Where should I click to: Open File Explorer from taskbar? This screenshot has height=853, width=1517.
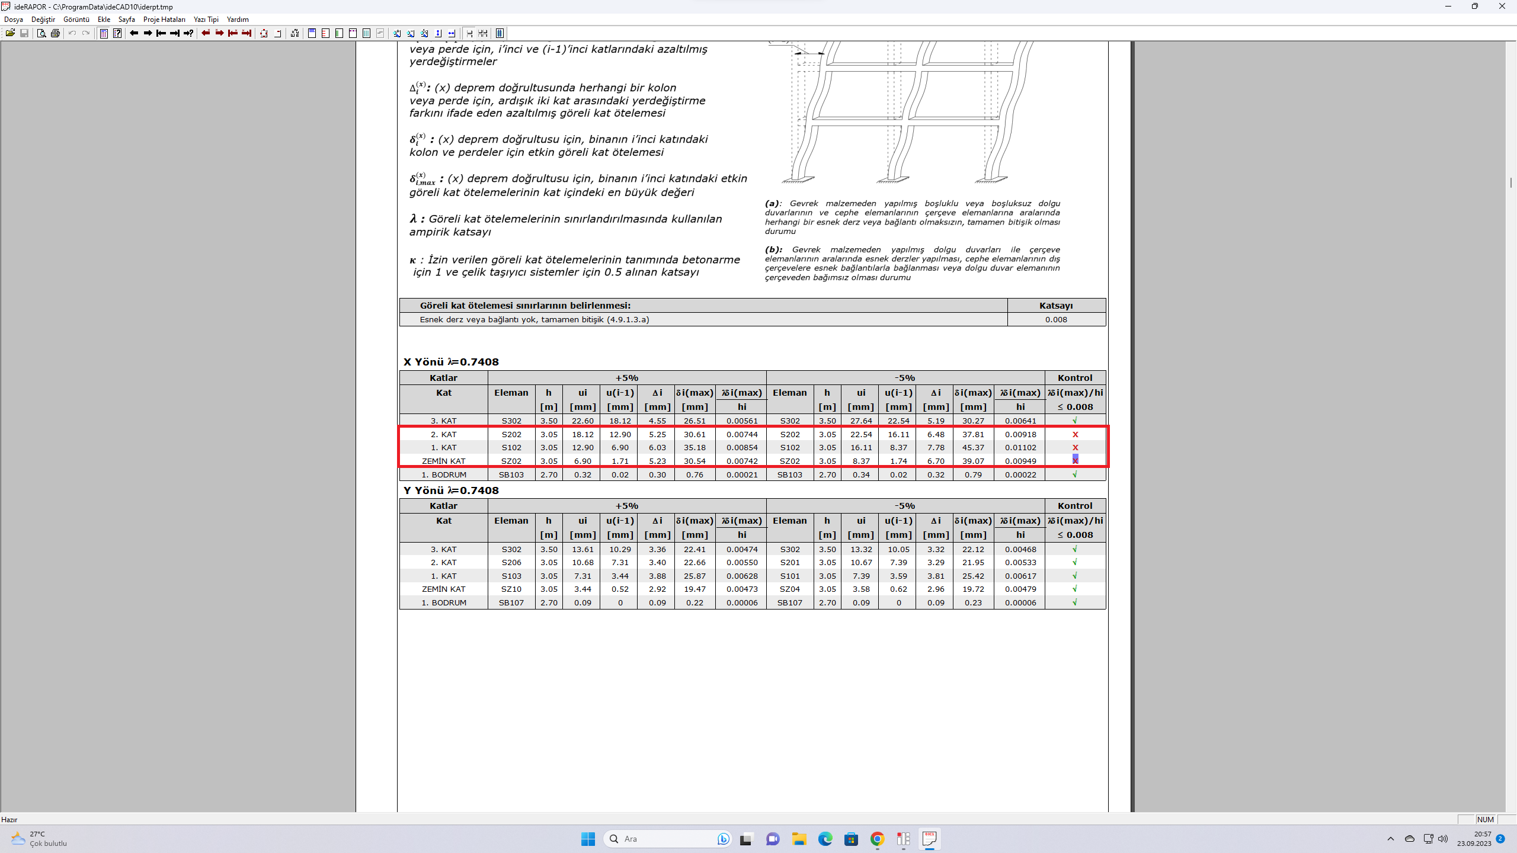point(799,839)
